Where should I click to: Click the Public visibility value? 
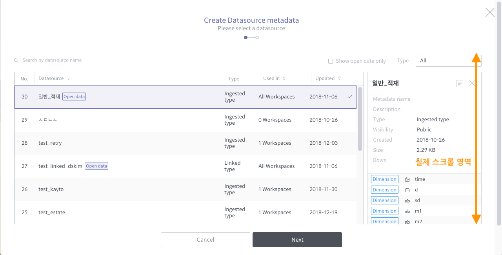coord(424,130)
